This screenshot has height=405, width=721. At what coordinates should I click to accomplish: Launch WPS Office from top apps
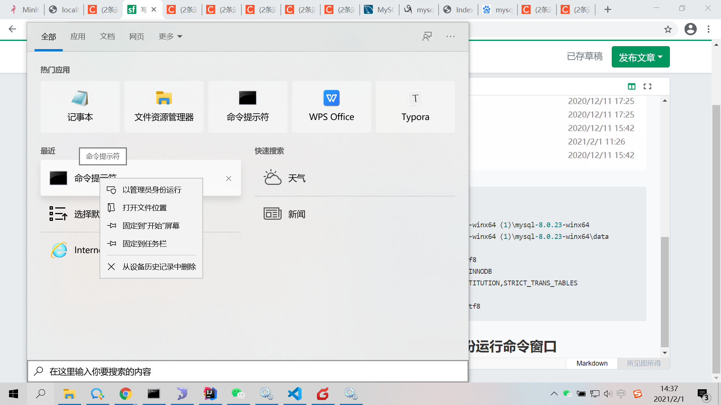coord(331,107)
